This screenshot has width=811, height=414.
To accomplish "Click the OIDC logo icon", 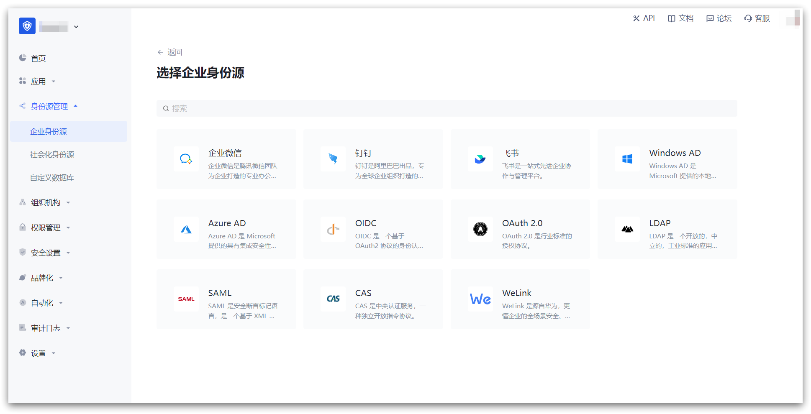I will point(333,229).
